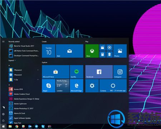Viewport: 161px width, 129px height.
Task: Expand the 1Password folder chevron
Action: tap(38, 70)
